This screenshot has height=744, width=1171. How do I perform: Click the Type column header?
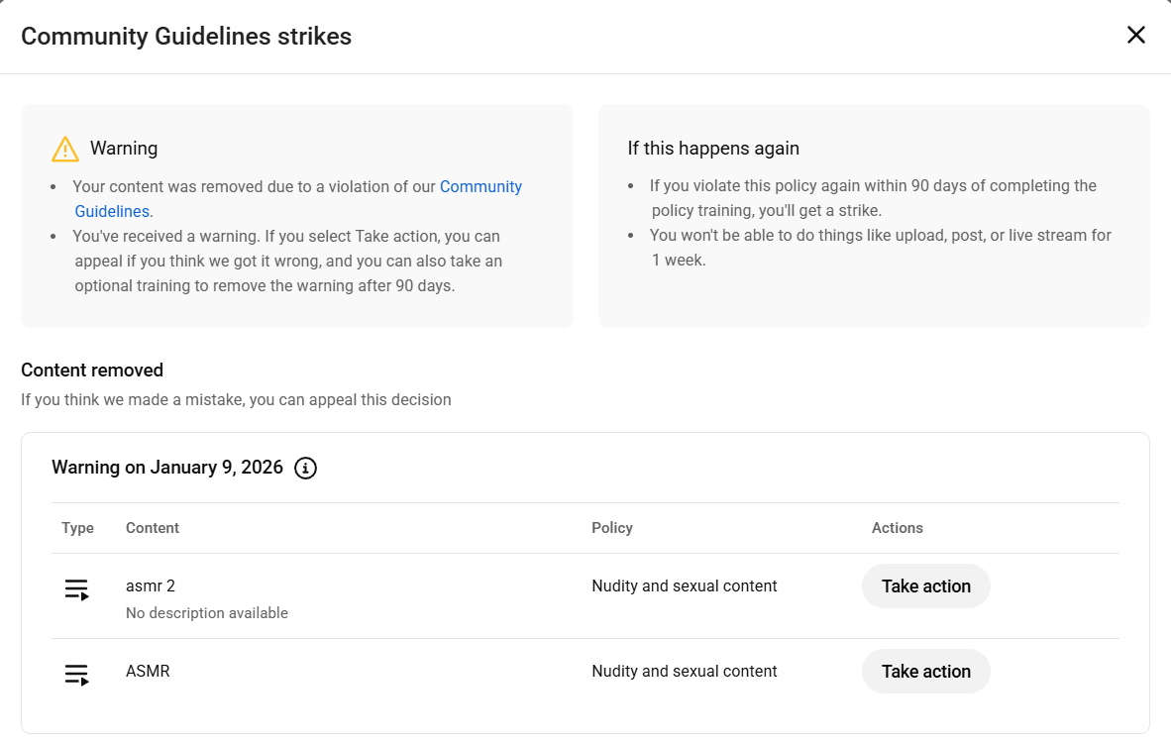click(x=77, y=528)
